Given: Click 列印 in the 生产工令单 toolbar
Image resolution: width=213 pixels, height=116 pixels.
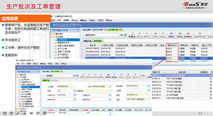Looking at the screenshot, I should point(128,76).
